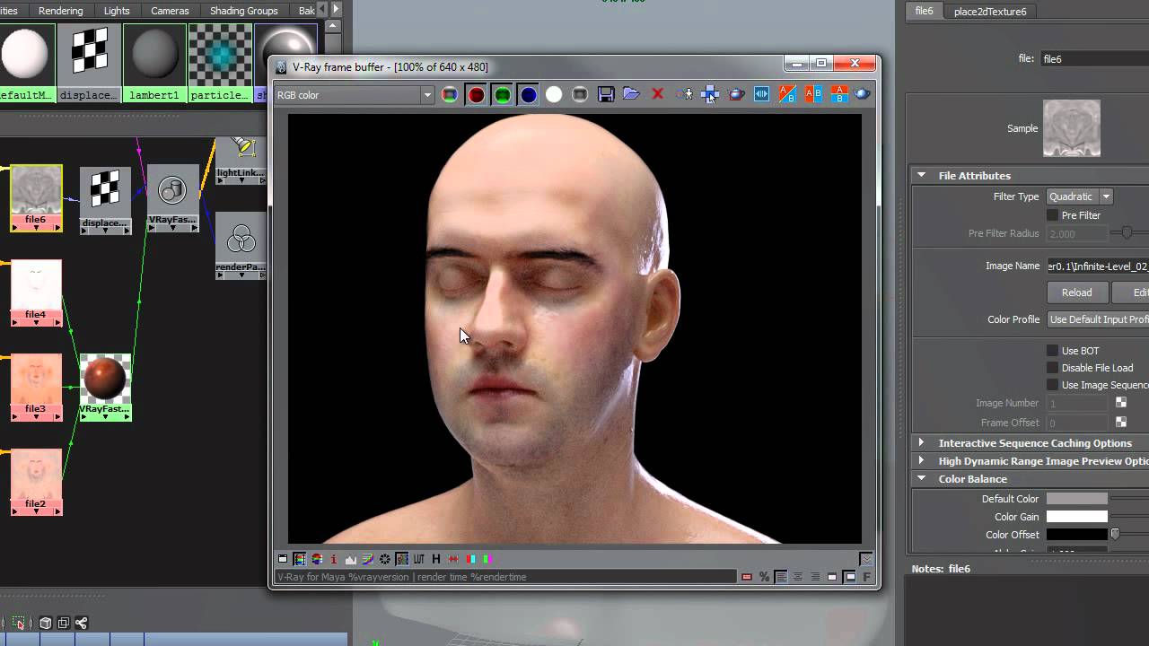Select the file6 attribute tab

coord(925,12)
